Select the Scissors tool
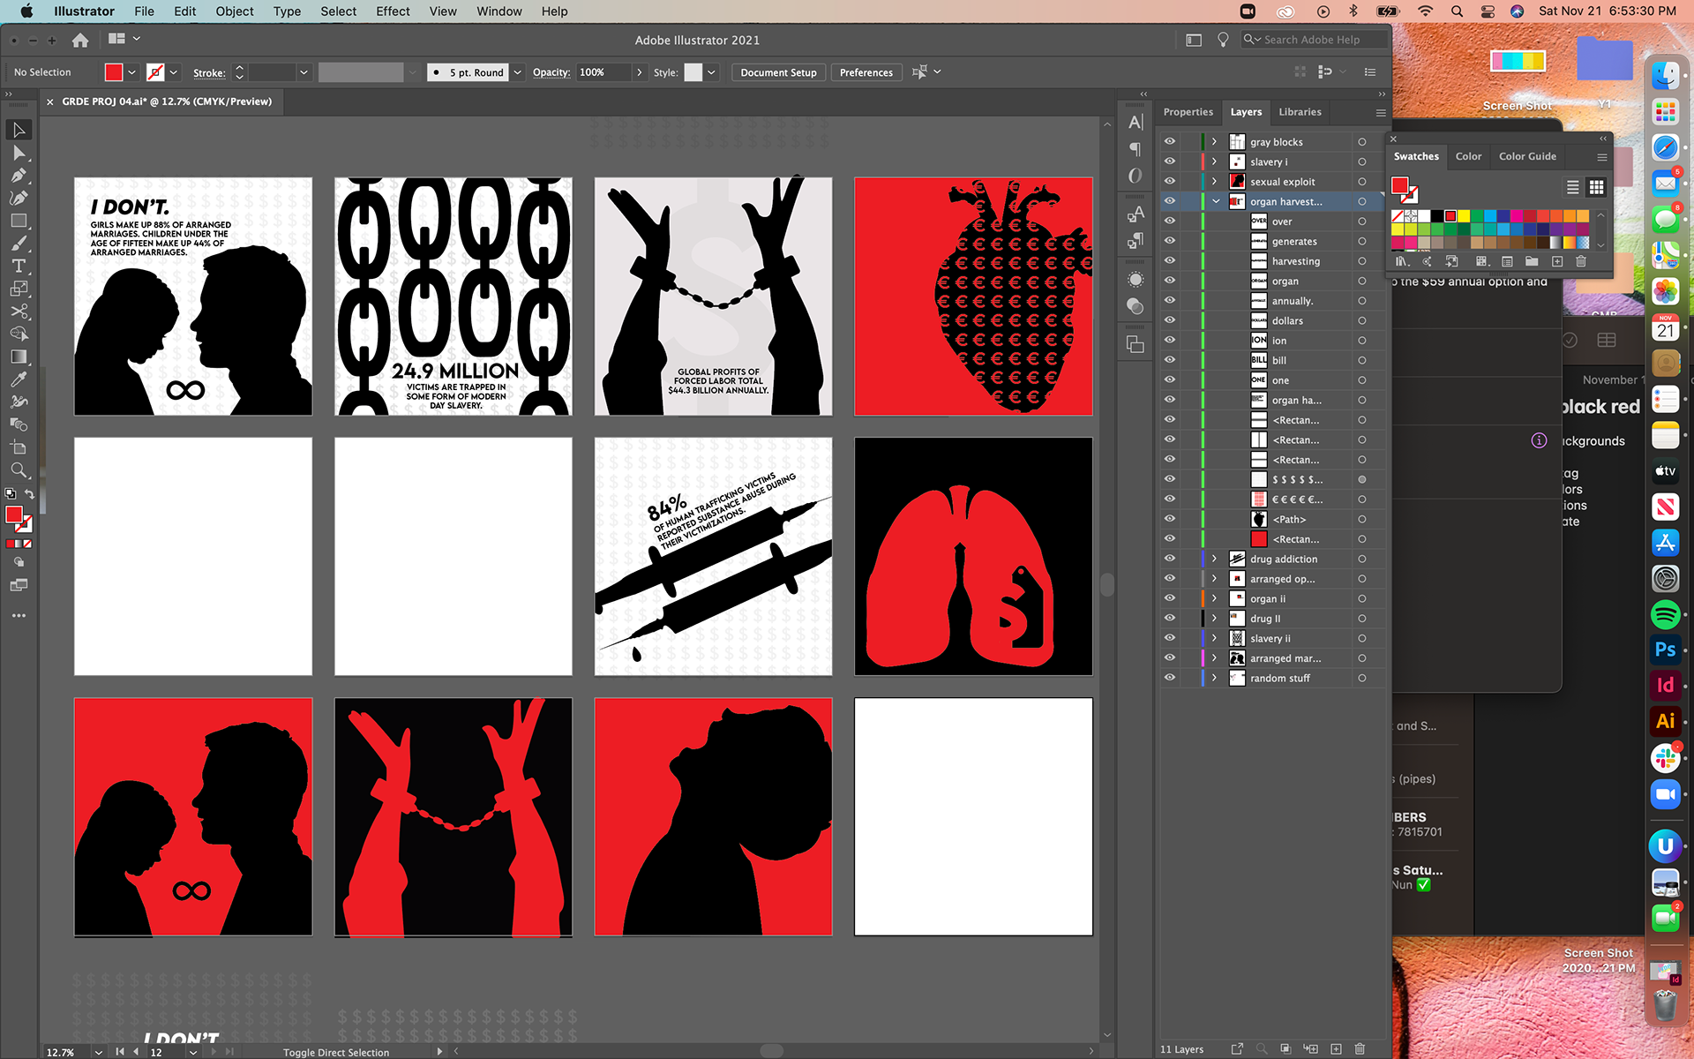The height and width of the screenshot is (1059, 1694). tap(19, 312)
